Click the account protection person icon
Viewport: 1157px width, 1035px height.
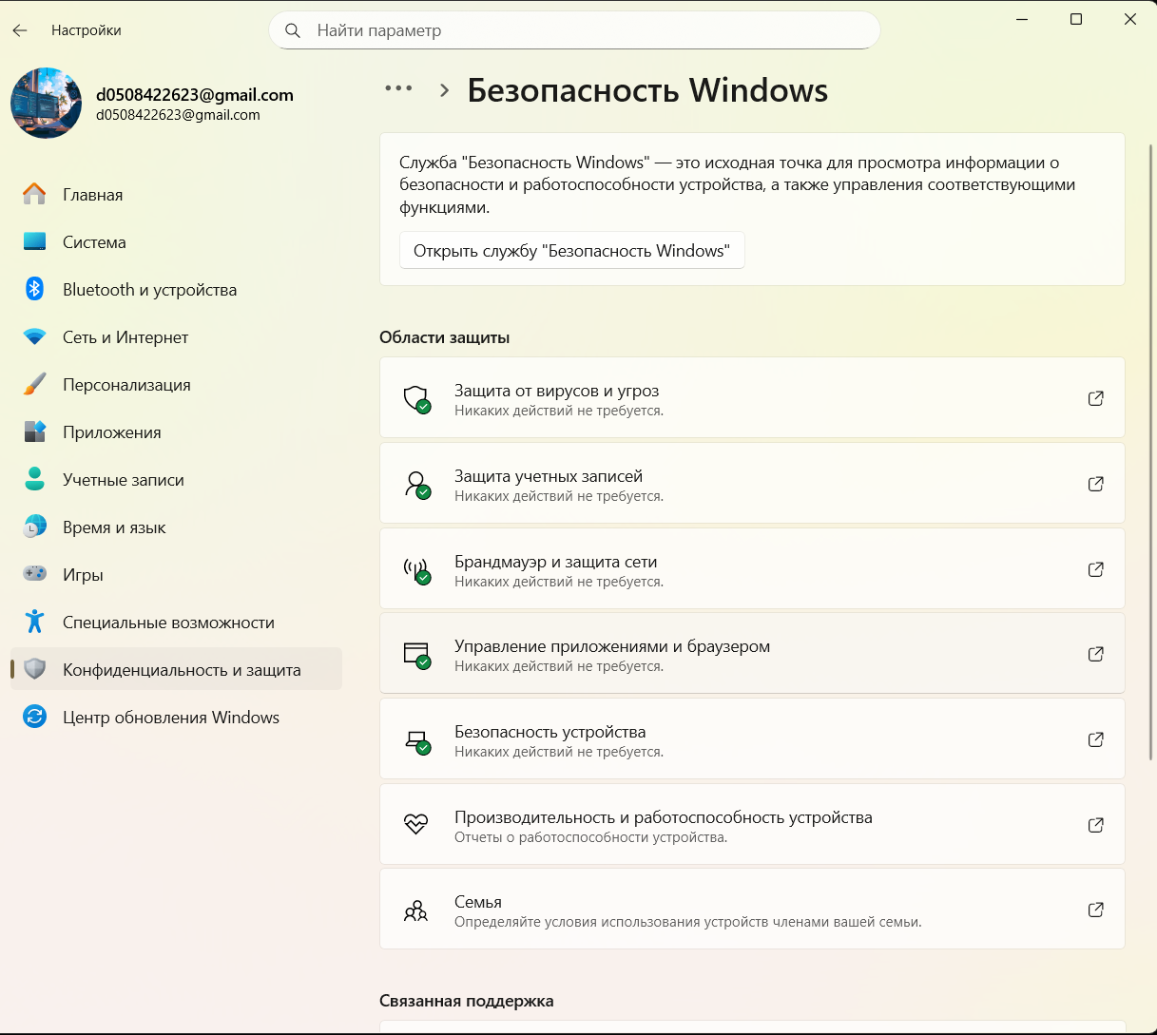click(x=416, y=484)
